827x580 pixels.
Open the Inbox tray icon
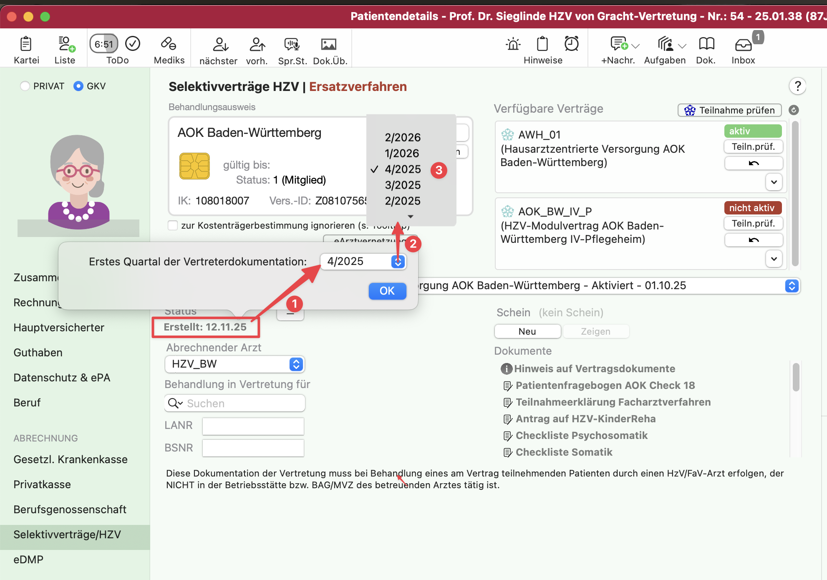tap(743, 44)
